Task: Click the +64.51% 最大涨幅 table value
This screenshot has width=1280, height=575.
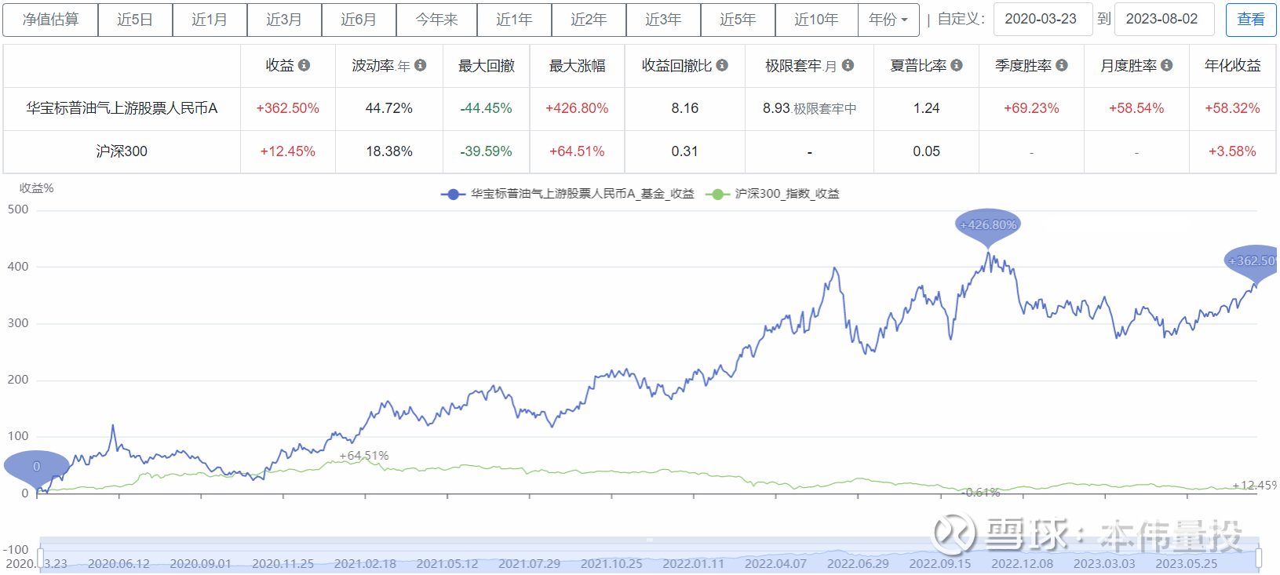Action: pos(577,151)
